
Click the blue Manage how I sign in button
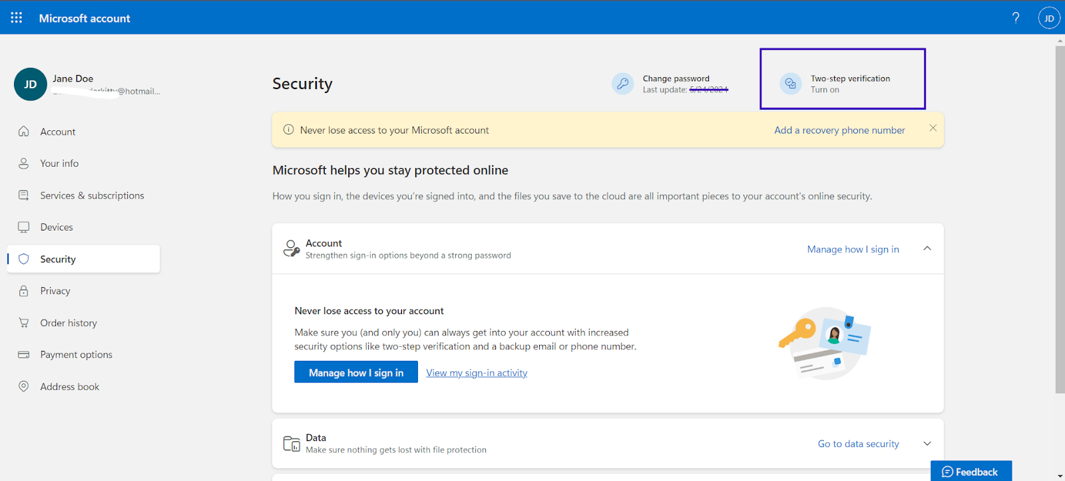[x=356, y=372]
